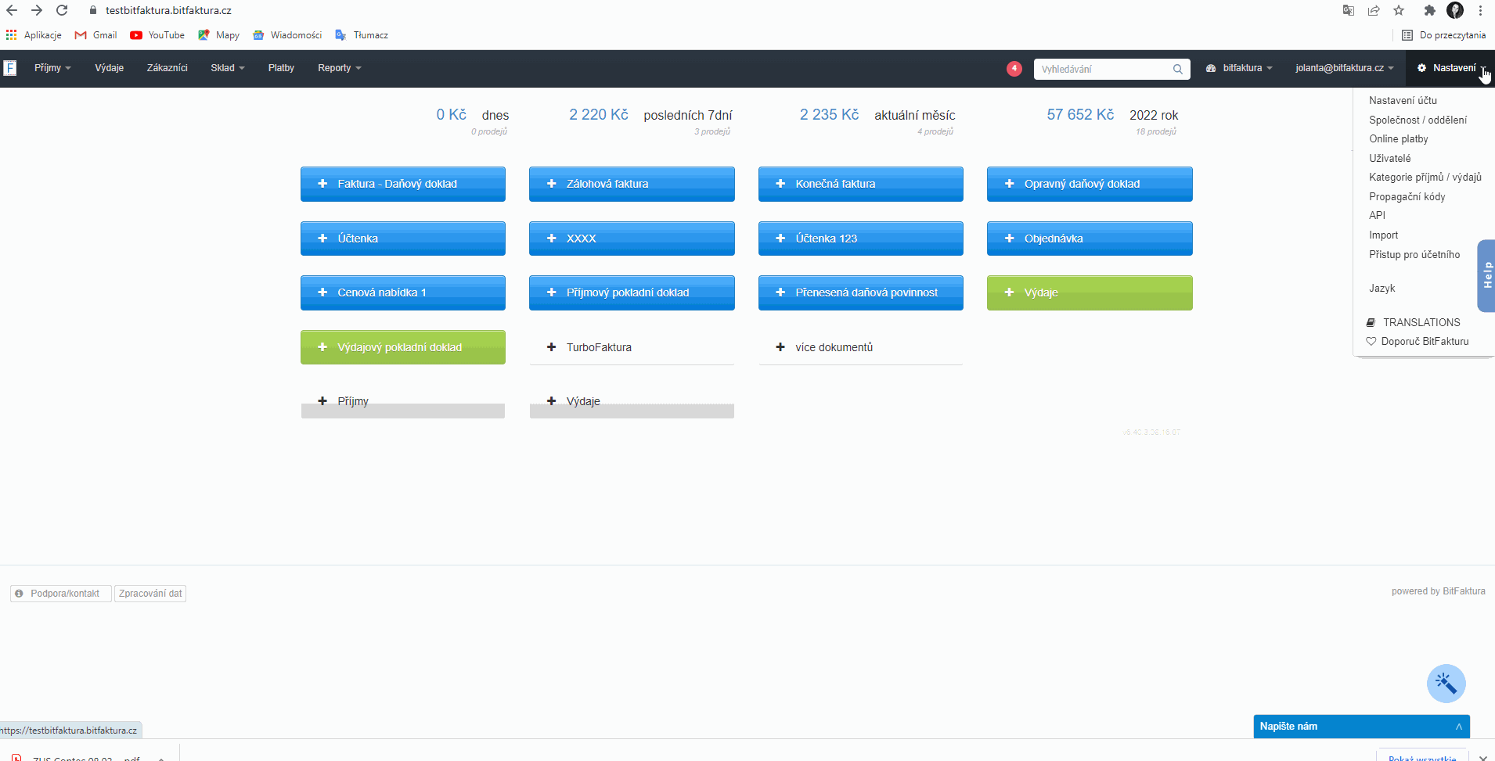Viewport: 1495px width, 761px height.
Task: Open Platby in the top navigation
Action: coord(281,68)
